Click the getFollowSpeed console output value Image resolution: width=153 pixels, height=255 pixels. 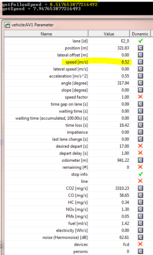[74, 5]
